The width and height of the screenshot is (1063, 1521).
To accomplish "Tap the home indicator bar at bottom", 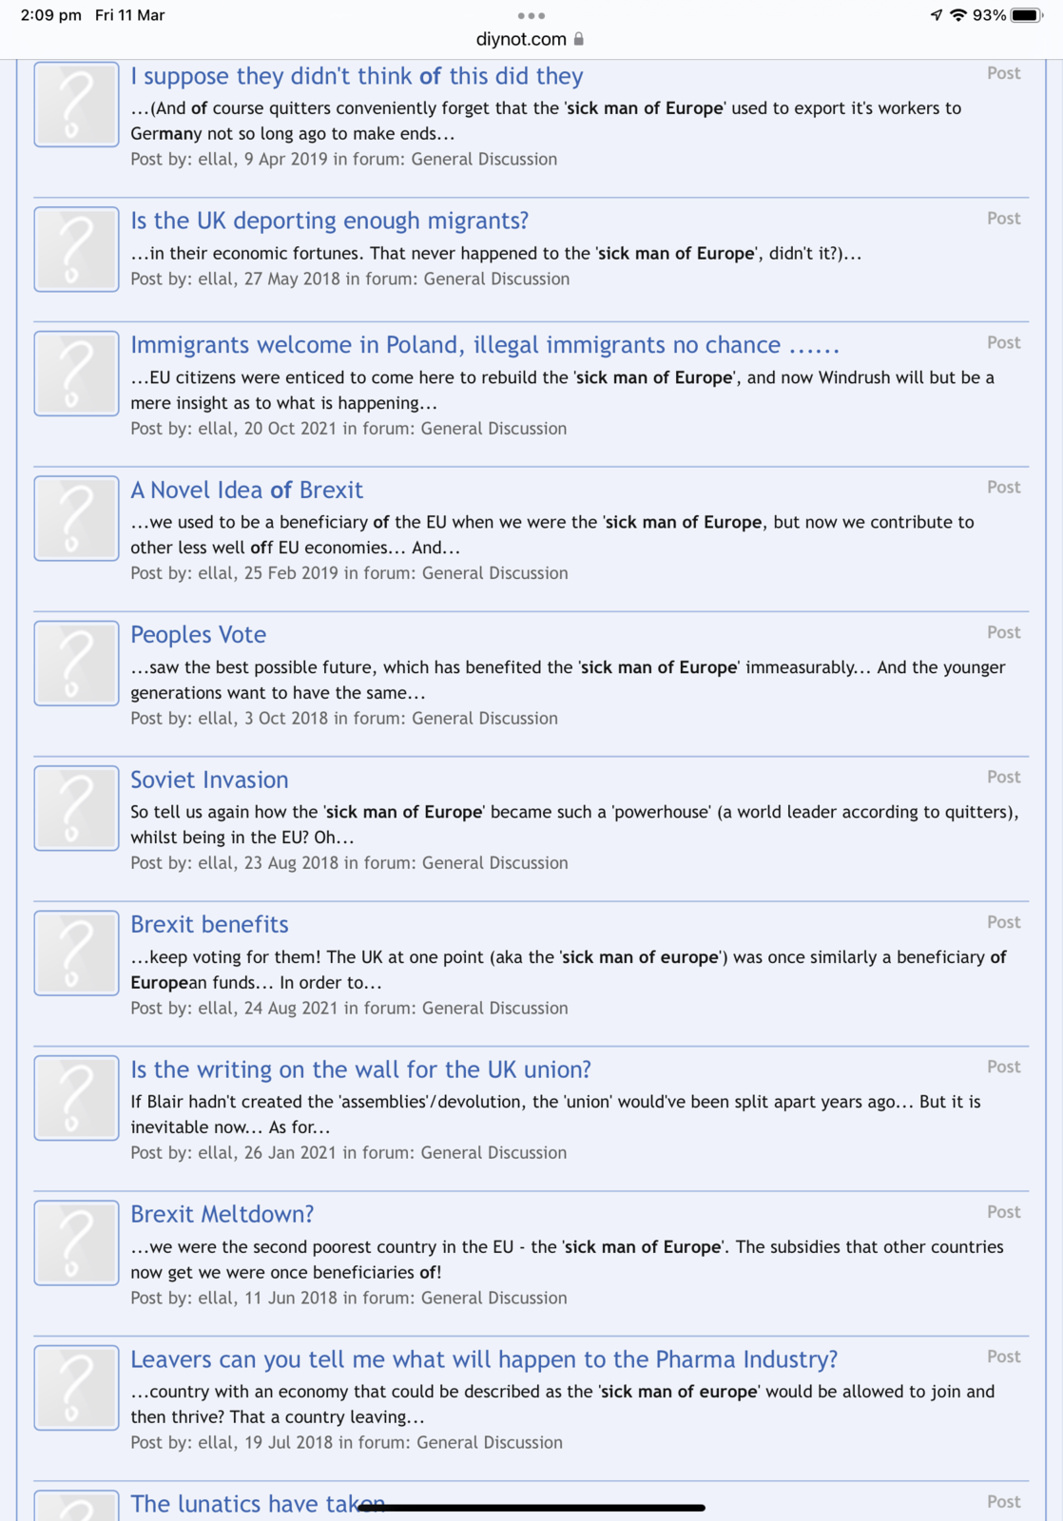I will click(531, 1508).
